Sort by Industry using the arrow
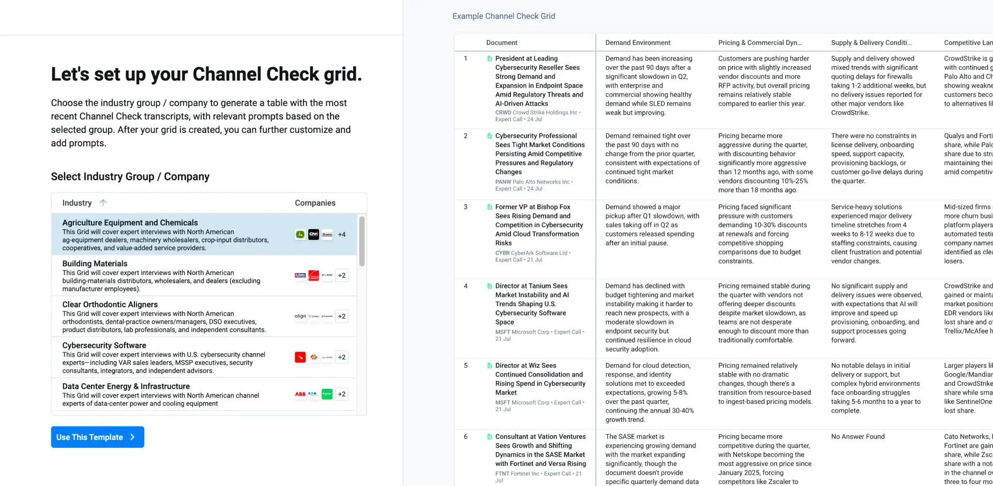This screenshot has height=486, width=993. pos(103,203)
